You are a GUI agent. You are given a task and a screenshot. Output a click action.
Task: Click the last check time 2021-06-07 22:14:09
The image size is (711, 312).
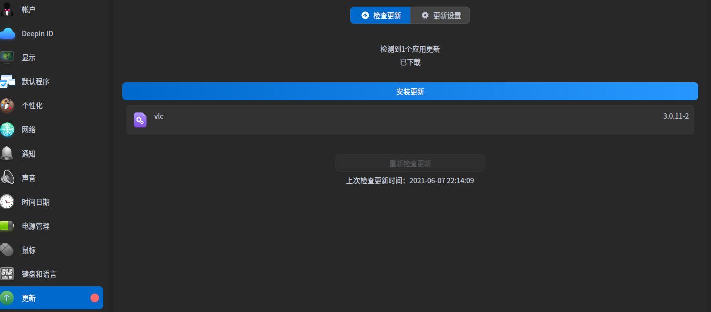click(x=442, y=181)
